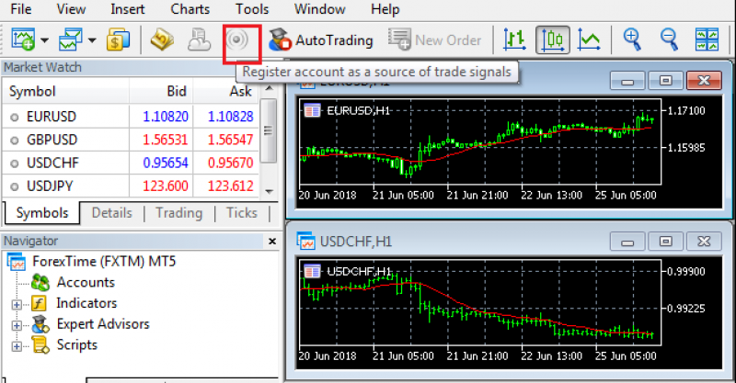Image resolution: width=736 pixels, height=383 pixels.
Task: Expand the Indicators tree node
Action: [17, 305]
